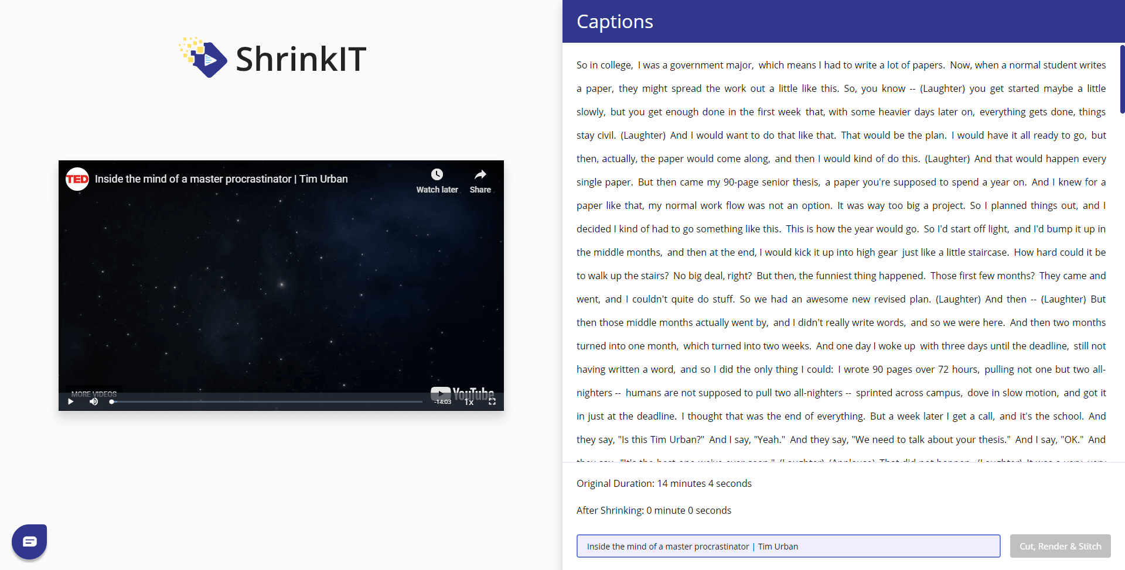Open the chat widget bubble
The image size is (1125, 570).
click(29, 541)
